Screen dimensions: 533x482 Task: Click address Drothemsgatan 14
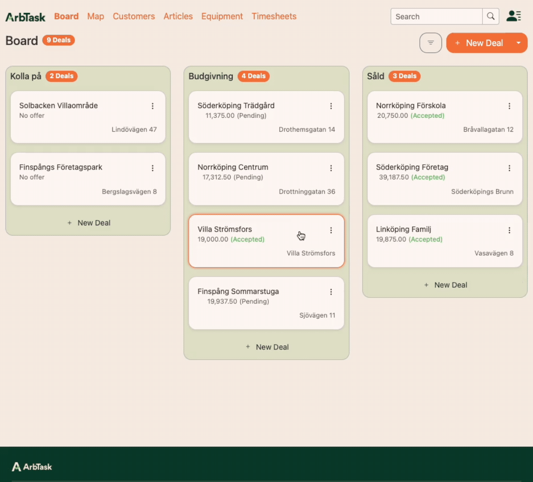pyautogui.click(x=307, y=129)
